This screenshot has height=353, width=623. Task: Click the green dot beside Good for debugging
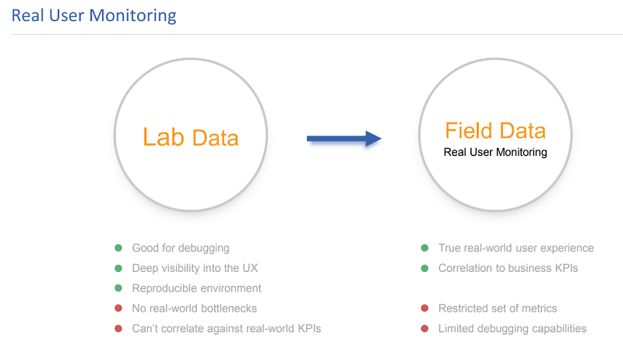pyautogui.click(x=118, y=248)
